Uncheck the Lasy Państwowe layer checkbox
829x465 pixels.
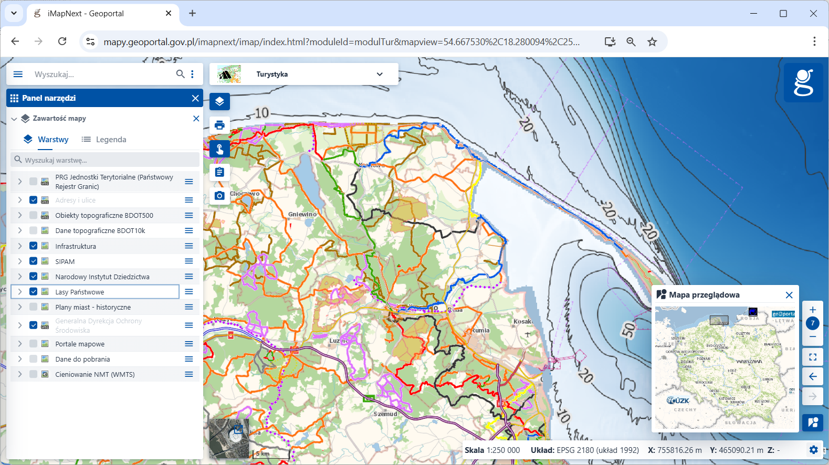(34, 292)
